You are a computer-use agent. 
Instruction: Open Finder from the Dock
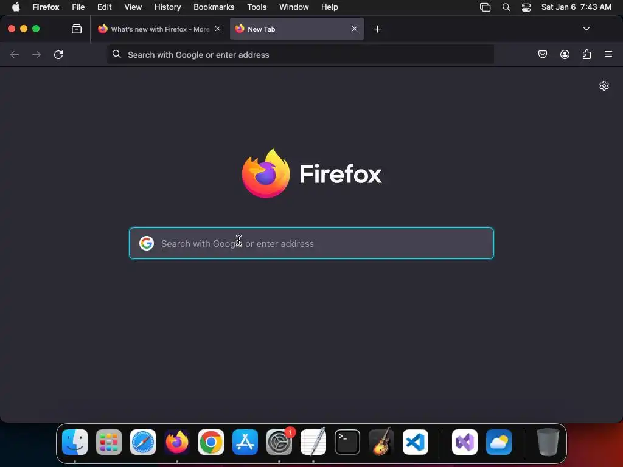click(x=75, y=442)
